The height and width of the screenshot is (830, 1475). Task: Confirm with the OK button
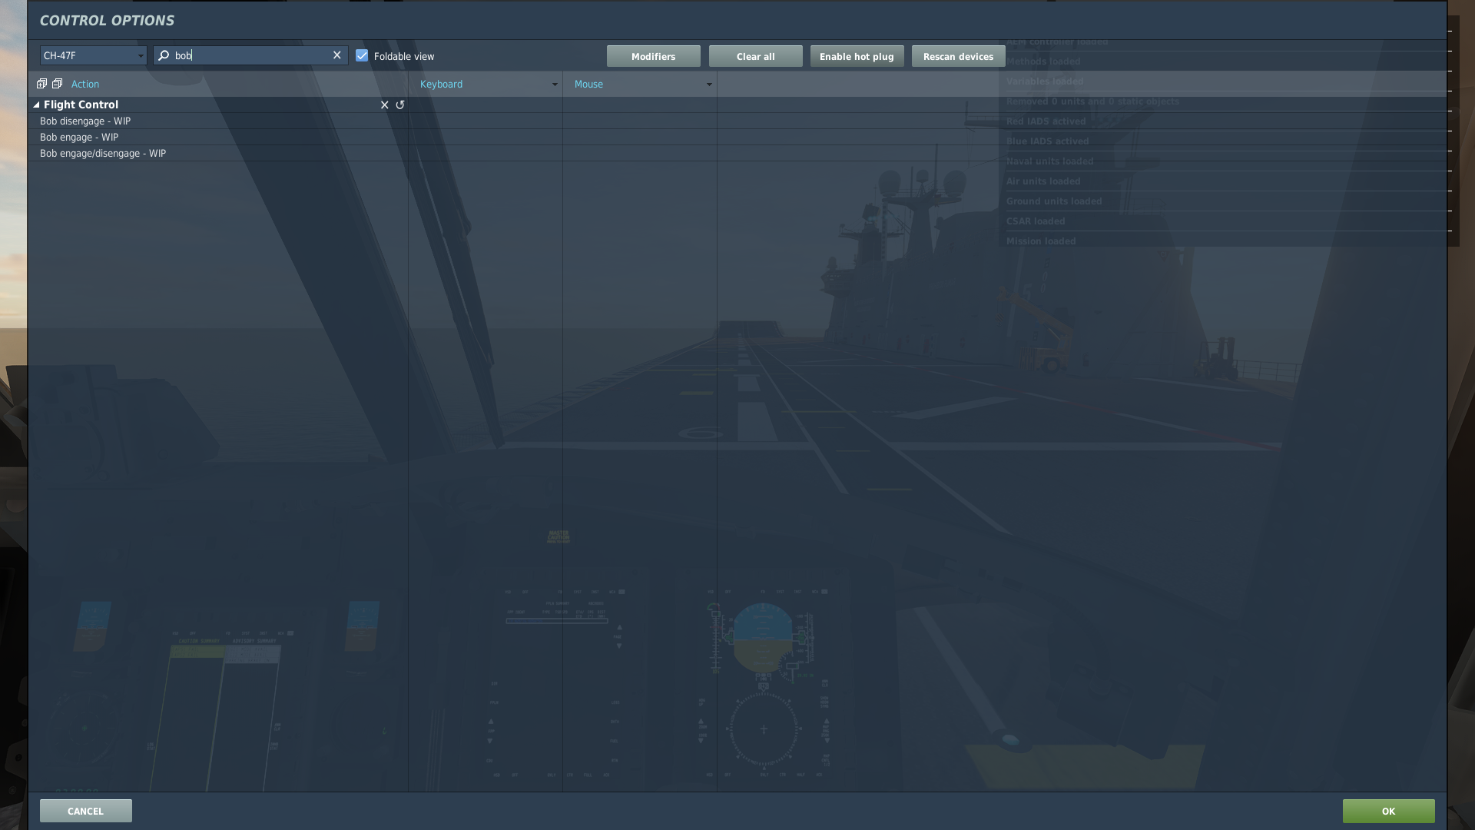(1388, 811)
